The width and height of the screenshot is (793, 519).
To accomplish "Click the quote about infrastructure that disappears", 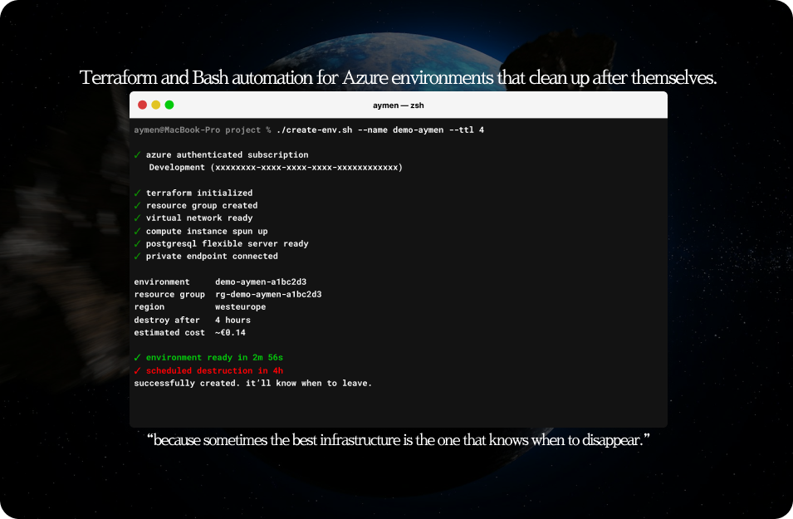I will click(x=399, y=440).
